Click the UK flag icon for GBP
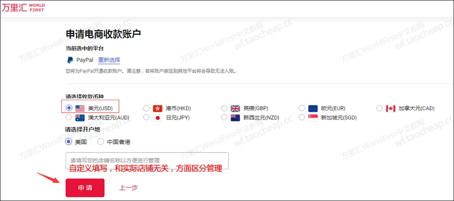The width and height of the screenshot is (454, 201). tap(235, 108)
